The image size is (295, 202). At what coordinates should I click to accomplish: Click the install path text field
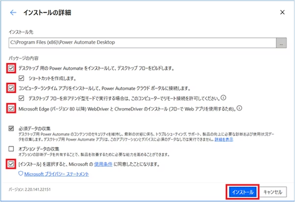[142, 44]
